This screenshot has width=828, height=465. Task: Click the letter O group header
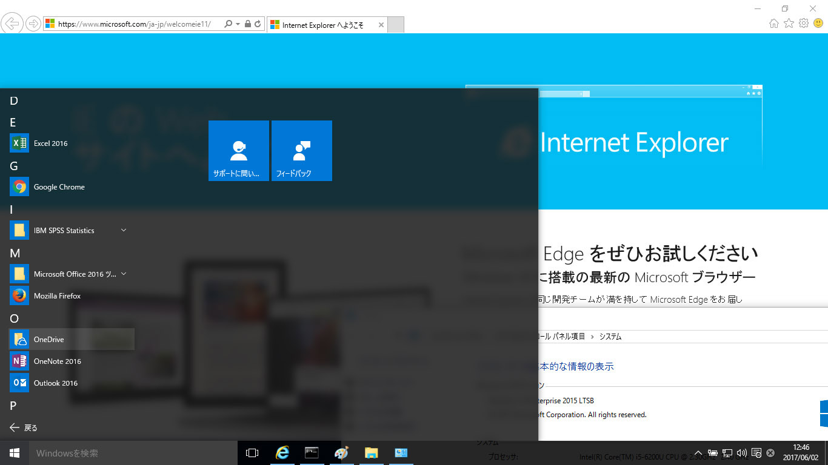click(x=15, y=318)
